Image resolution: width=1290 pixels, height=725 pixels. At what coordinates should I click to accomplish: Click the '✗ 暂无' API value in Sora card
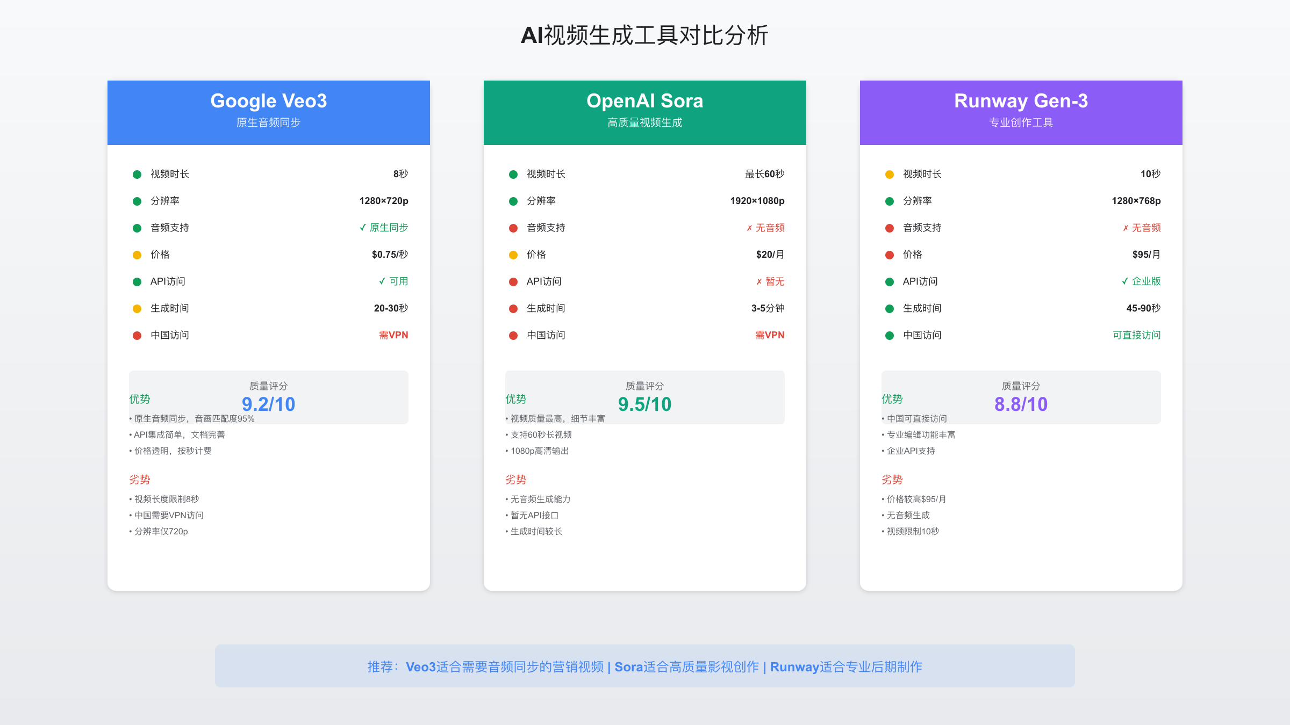770,281
